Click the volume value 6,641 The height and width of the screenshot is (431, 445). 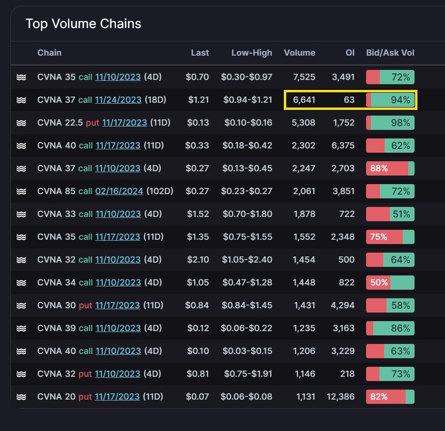tap(304, 100)
